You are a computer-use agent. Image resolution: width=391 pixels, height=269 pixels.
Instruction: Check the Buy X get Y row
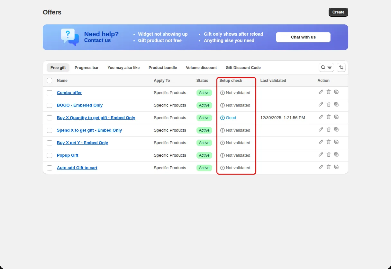tap(50, 143)
